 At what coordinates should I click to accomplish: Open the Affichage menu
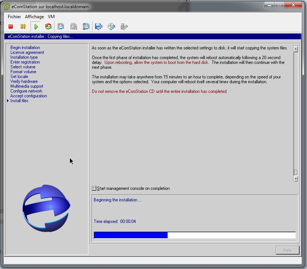[x=34, y=17]
